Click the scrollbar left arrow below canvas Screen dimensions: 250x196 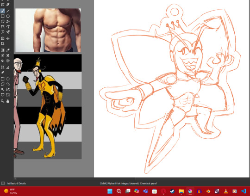tap(15, 179)
